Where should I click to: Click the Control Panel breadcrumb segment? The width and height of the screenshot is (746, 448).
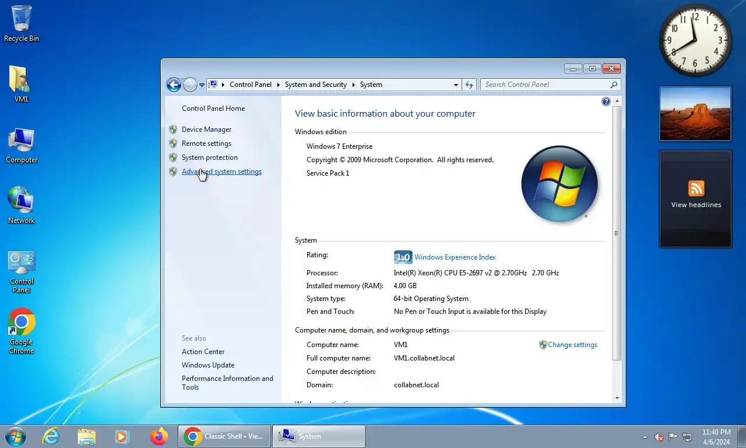pos(251,85)
